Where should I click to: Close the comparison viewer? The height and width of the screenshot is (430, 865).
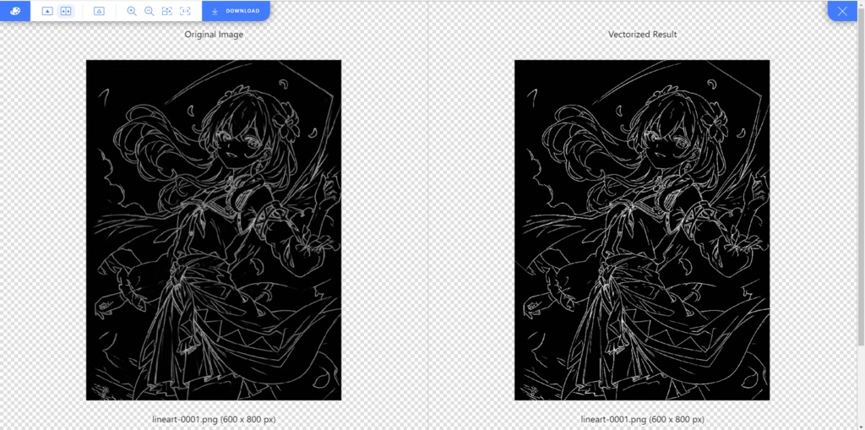pyautogui.click(x=842, y=11)
